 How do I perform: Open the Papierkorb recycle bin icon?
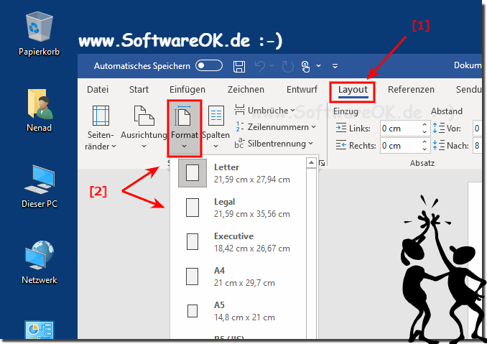click(39, 34)
